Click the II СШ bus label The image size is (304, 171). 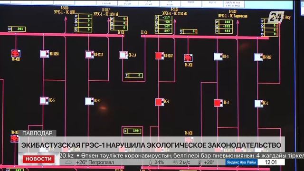[144, 32]
